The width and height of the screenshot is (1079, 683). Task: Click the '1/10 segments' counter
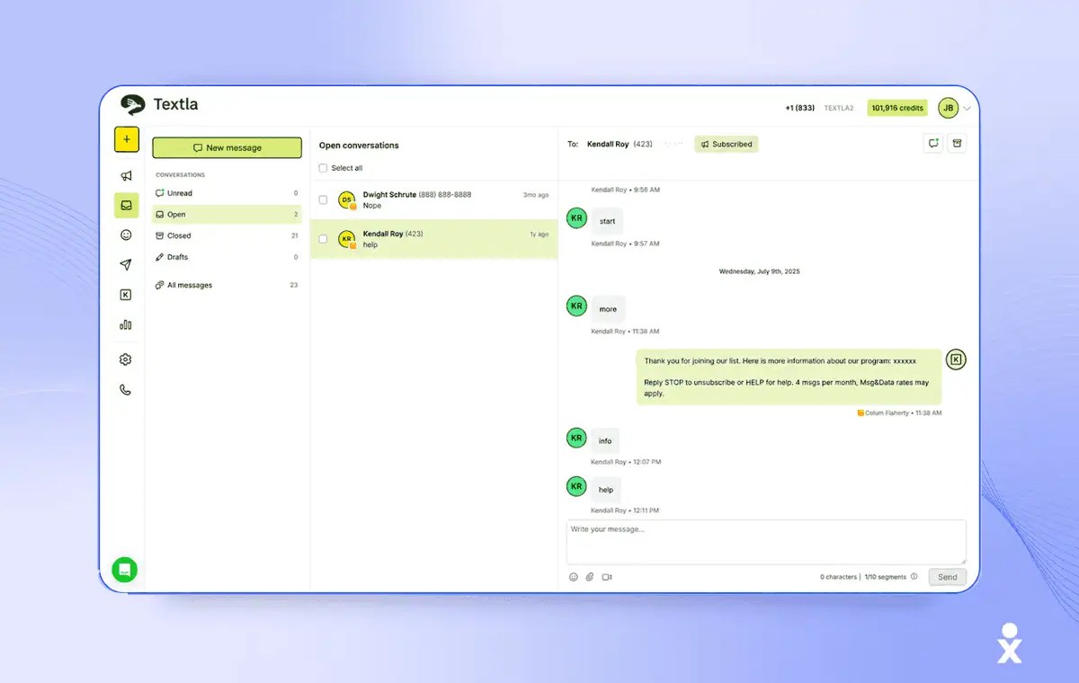(885, 577)
